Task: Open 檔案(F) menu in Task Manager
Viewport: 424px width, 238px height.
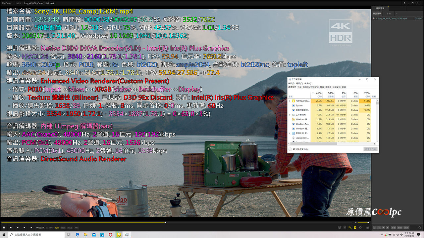Action: tap(291, 83)
